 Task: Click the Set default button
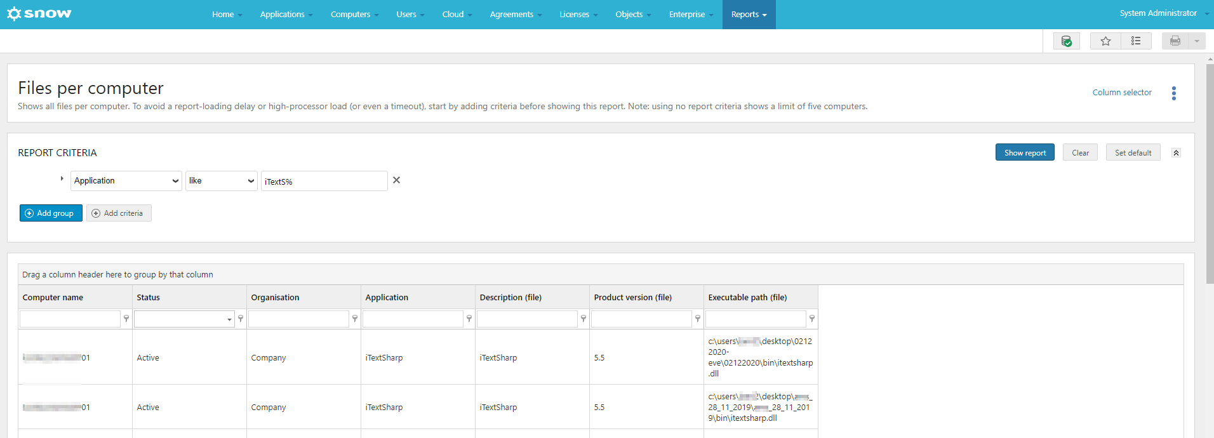click(1133, 152)
